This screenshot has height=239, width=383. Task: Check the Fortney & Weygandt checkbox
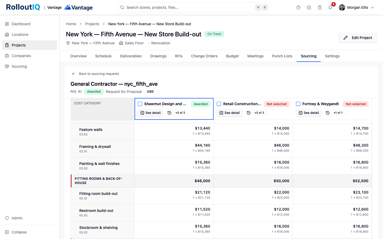pyautogui.click(x=298, y=104)
